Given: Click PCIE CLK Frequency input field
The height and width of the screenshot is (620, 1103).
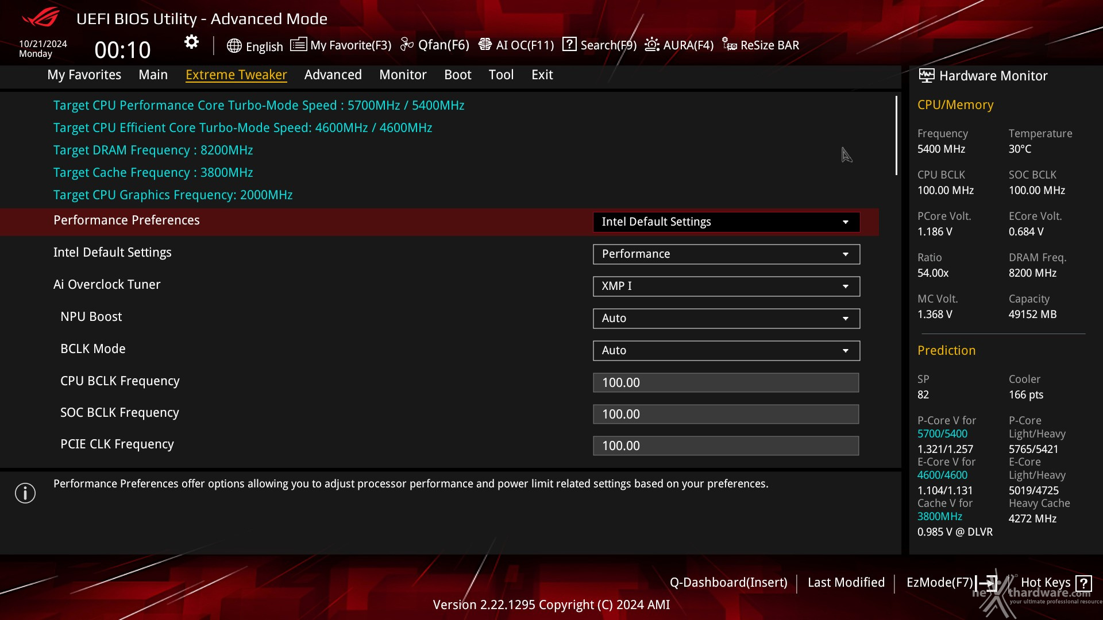Looking at the screenshot, I should 726,445.
